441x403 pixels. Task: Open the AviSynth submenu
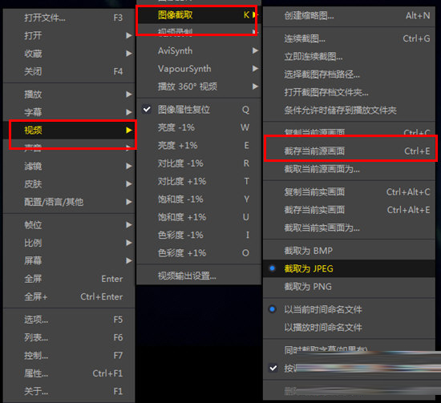click(x=199, y=50)
